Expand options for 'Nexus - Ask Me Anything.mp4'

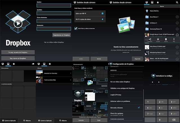[177, 59]
